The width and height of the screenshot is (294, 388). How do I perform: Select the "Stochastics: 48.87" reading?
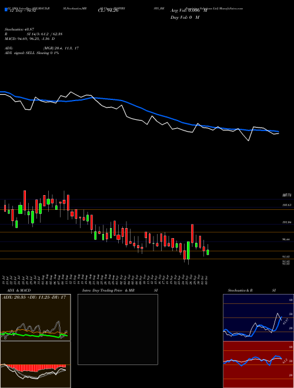coord(21,29)
